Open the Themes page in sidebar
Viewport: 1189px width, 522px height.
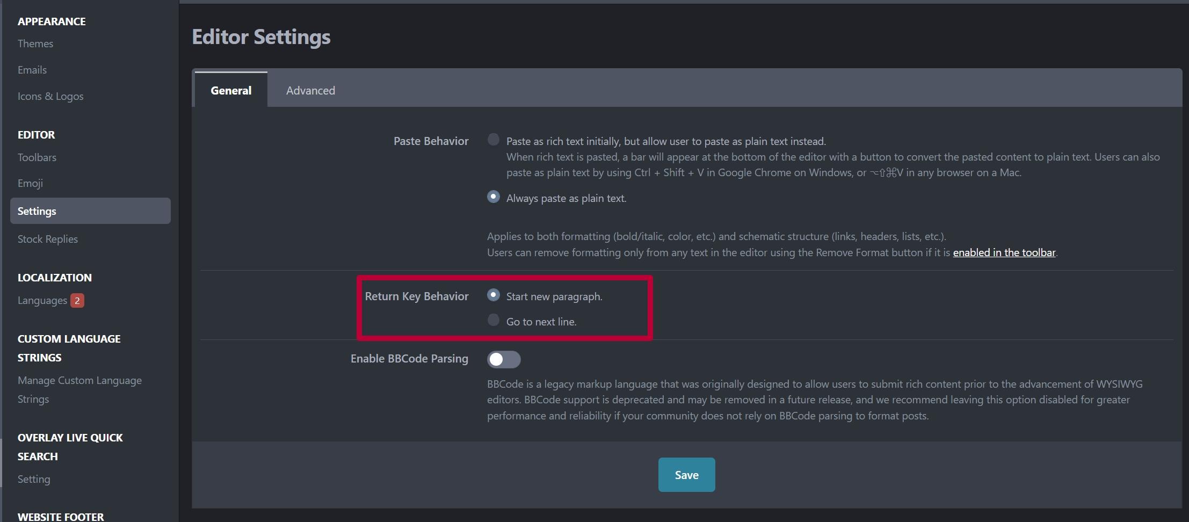tap(35, 44)
